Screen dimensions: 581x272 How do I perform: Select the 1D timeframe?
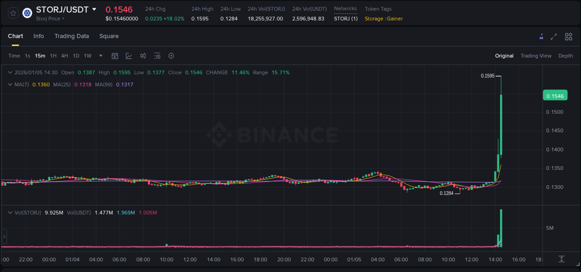tap(76, 56)
